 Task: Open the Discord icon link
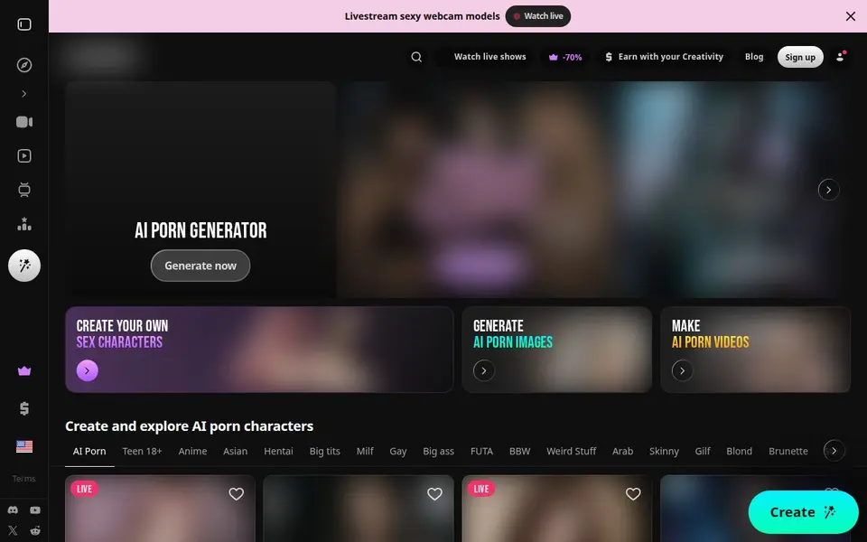(x=13, y=509)
